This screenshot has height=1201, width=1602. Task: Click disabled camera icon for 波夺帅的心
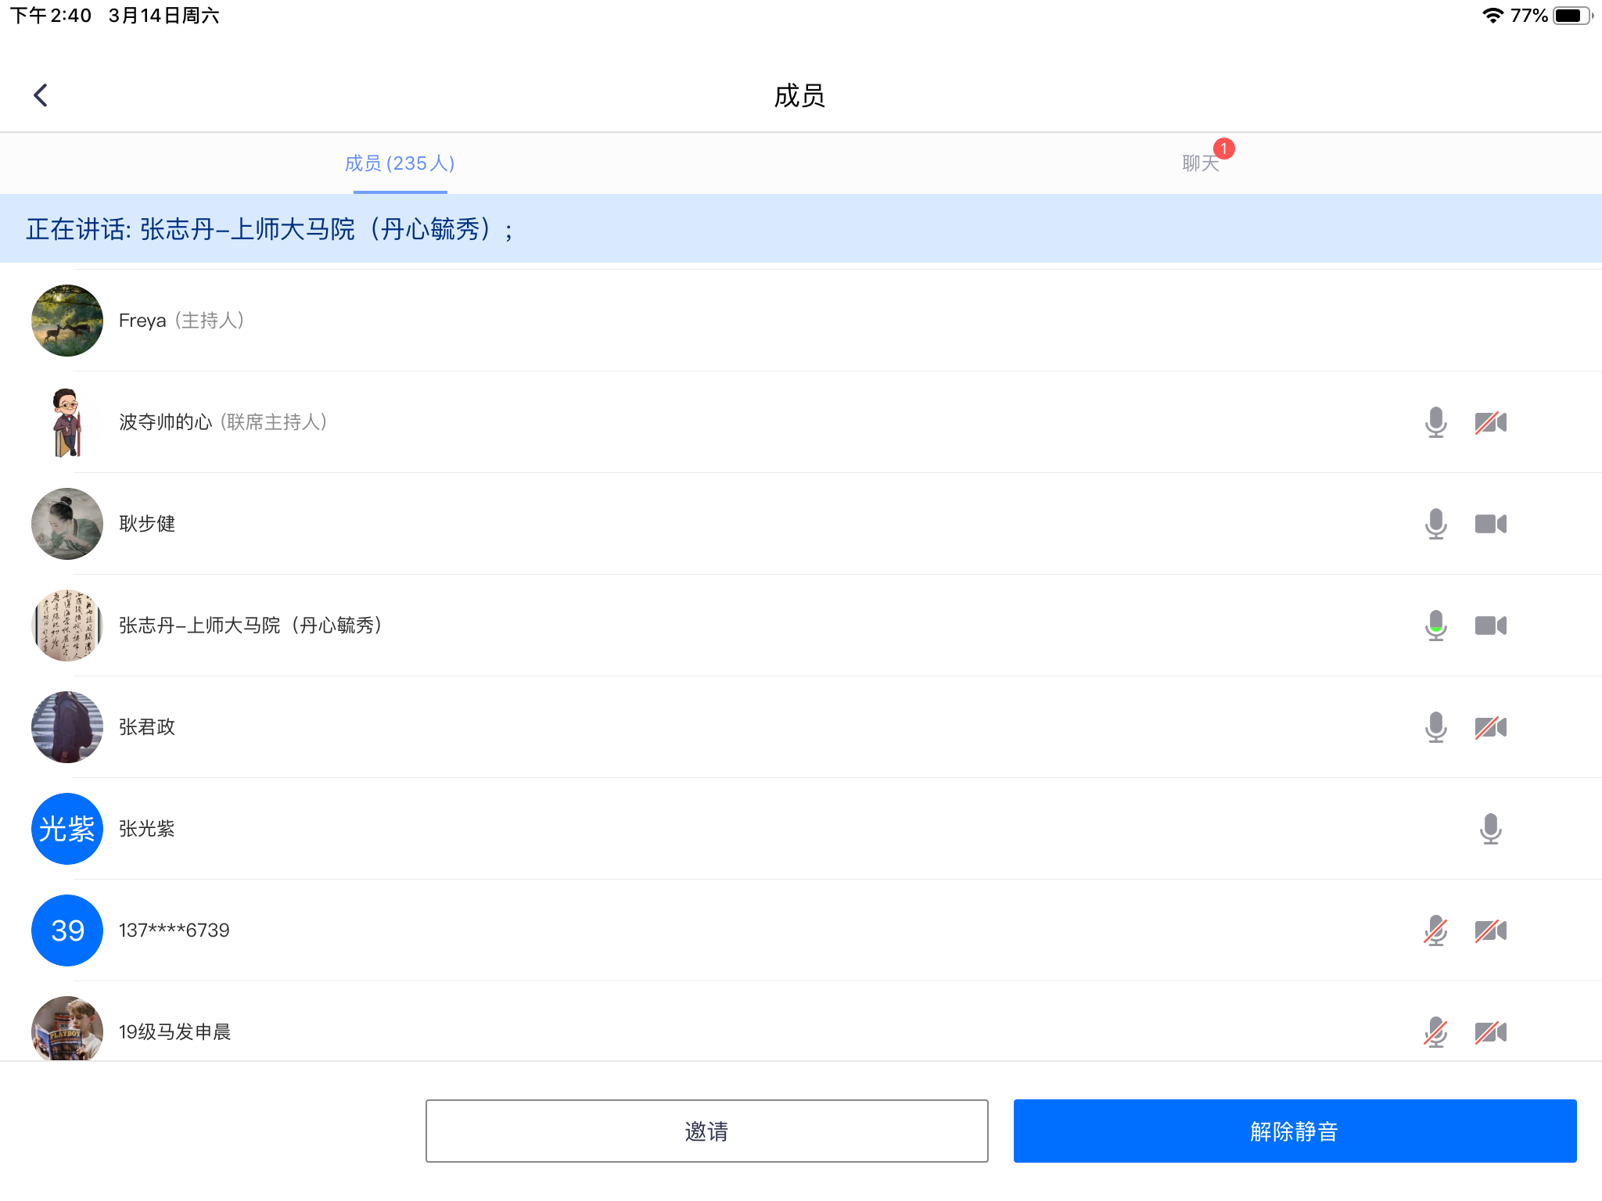pos(1490,422)
